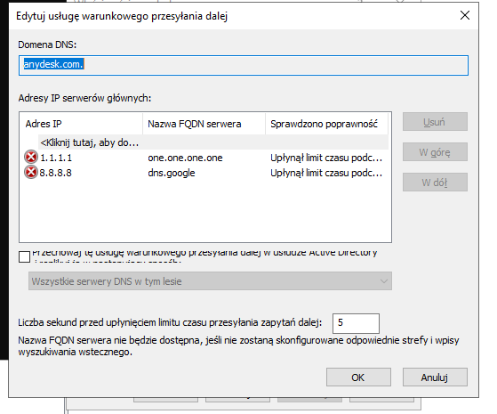Click the Usuń button
The image size is (497, 414).
point(435,122)
